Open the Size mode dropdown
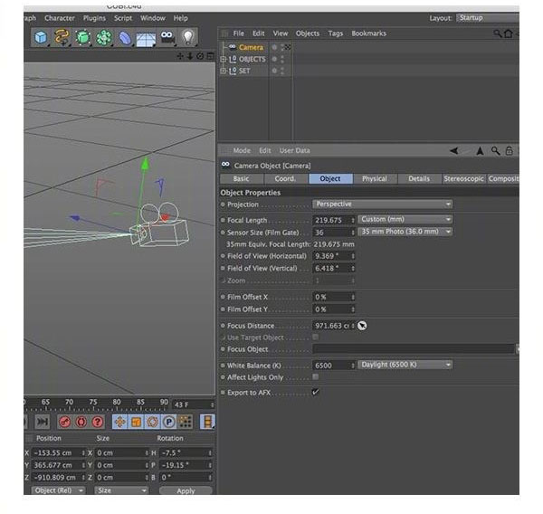This screenshot has width=543, height=514. coord(121,490)
